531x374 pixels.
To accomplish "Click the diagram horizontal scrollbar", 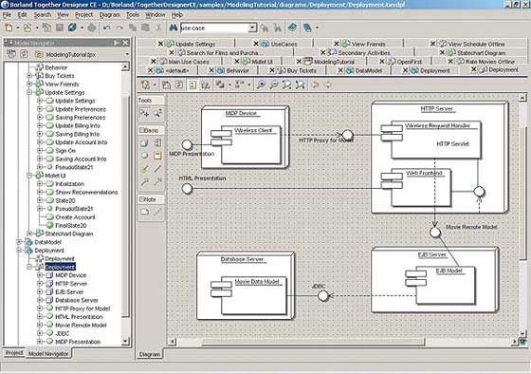I will [345, 342].
